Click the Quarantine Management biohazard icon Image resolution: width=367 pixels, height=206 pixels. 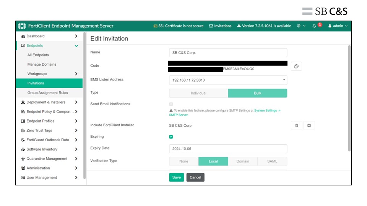23,159
